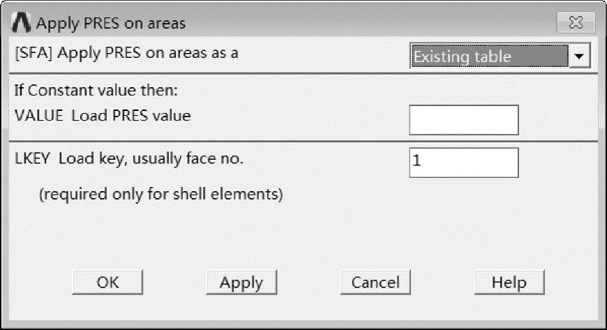This screenshot has width=607, height=330.
Task: Click the 'LKEY Load key, usually face no.' label
Action: point(129,158)
